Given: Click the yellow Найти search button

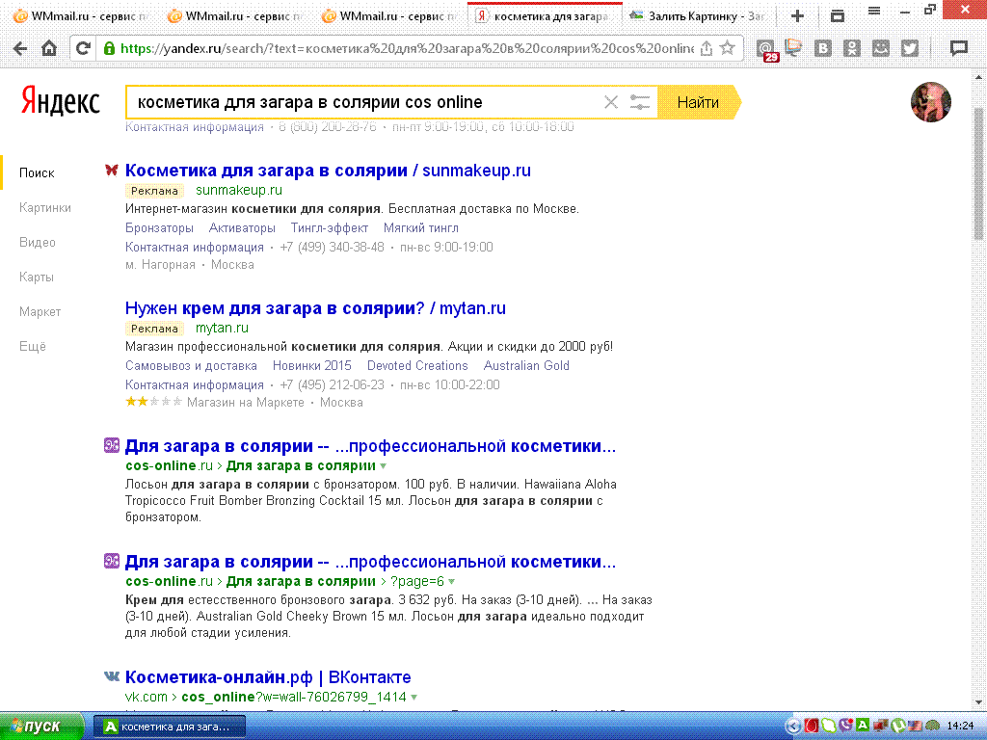Looking at the screenshot, I should point(699,102).
